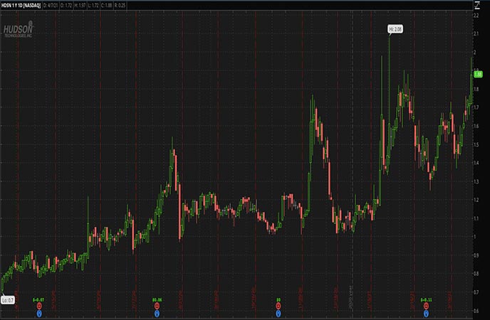
Task: Click the 1.6 price axis label
Action: pyautogui.click(x=476, y=126)
